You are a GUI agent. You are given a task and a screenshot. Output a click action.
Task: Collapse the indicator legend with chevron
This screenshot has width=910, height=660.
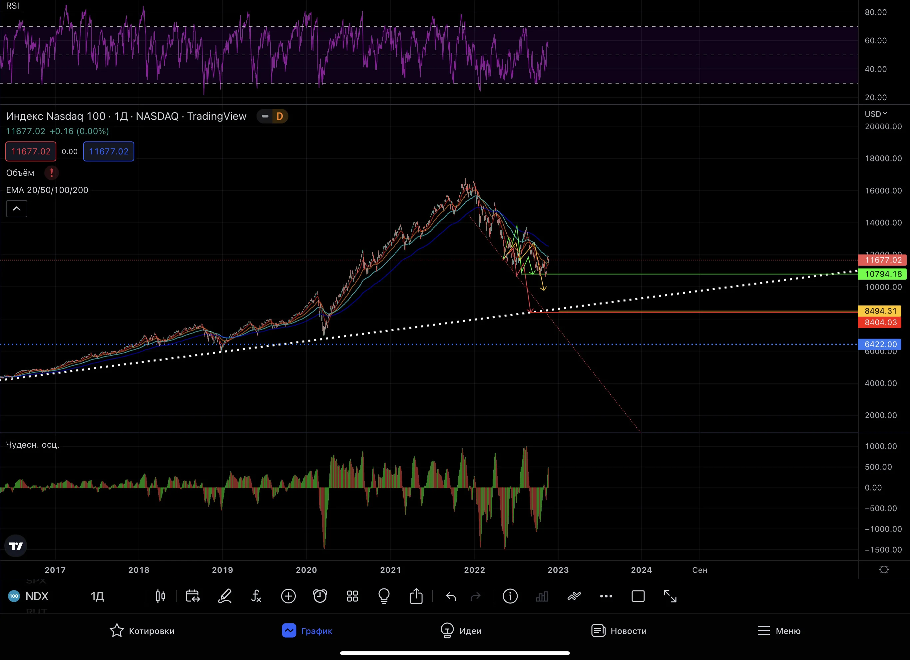coord(16,208)
